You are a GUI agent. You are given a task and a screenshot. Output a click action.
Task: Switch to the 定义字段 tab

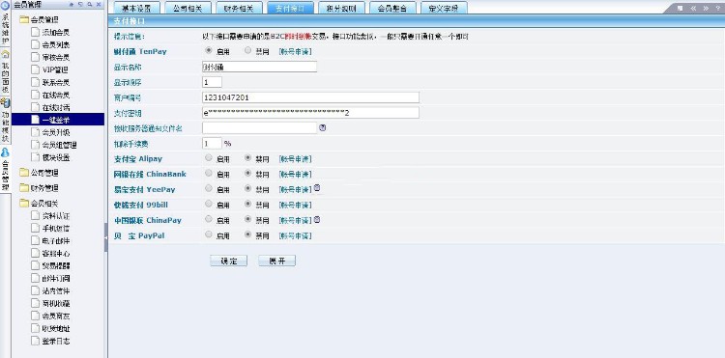(443, 8)
